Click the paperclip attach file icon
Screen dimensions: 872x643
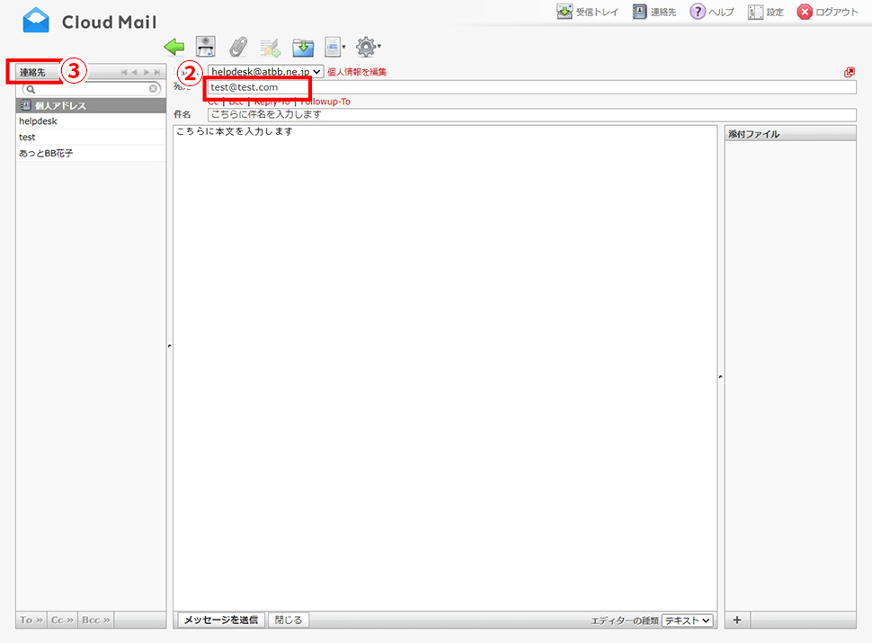click(x=237, y=47)
